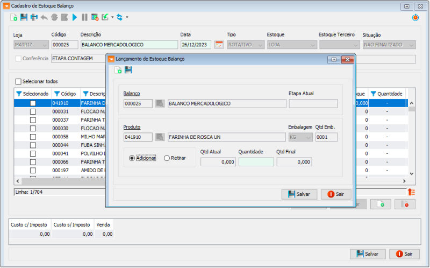Click save disk icon in Lançamento dialog toolbar
The image size is (430, 268).
coord(128,70)
